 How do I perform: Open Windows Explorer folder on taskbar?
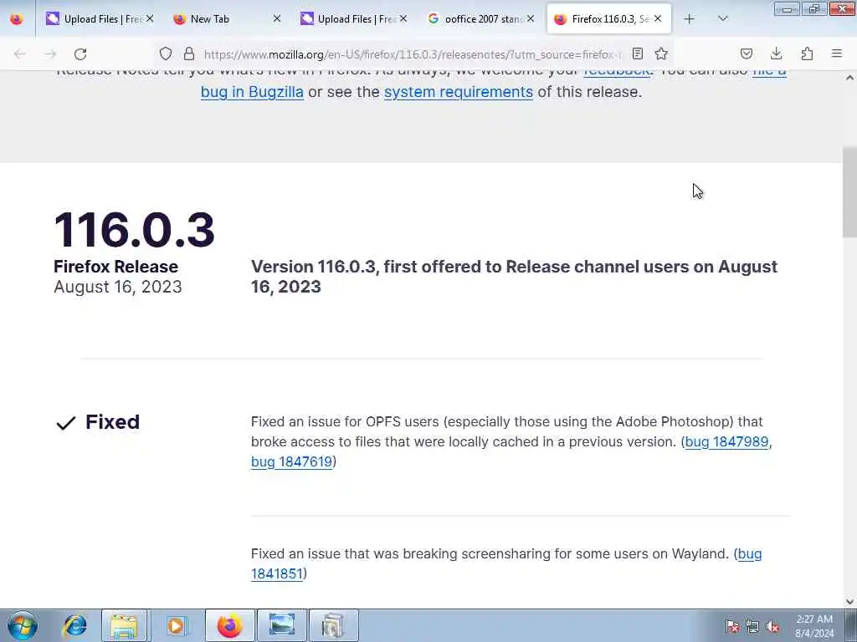click(x=124, y=625)
